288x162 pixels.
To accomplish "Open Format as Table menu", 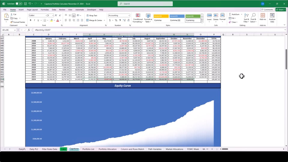I will 148,18.
